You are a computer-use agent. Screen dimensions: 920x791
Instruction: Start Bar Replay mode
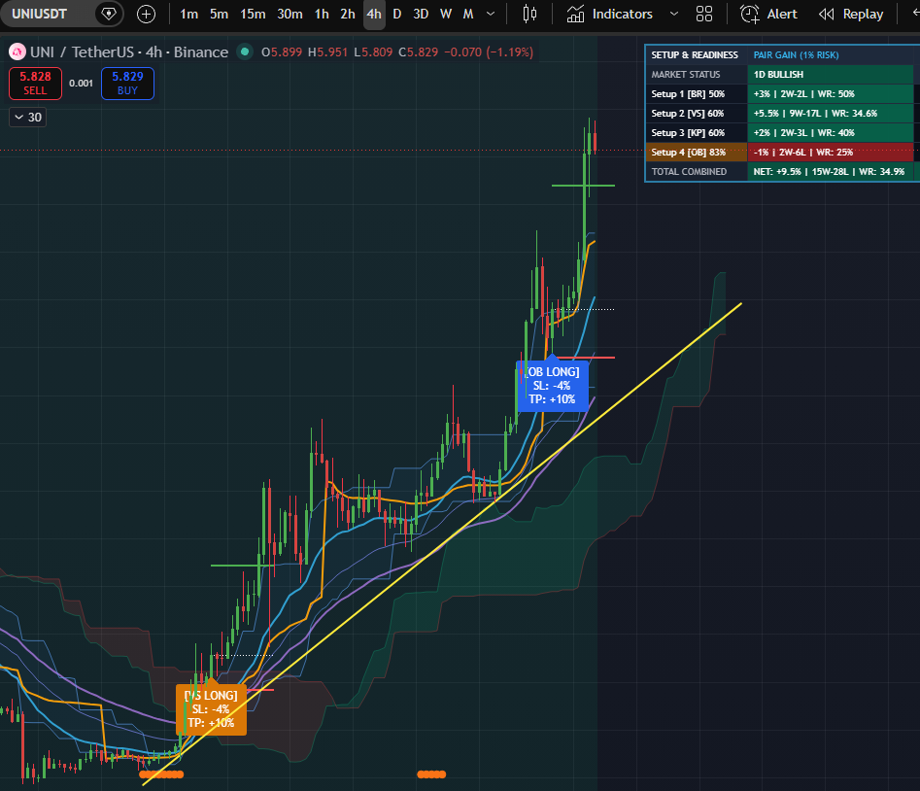[x=851, y=14]
